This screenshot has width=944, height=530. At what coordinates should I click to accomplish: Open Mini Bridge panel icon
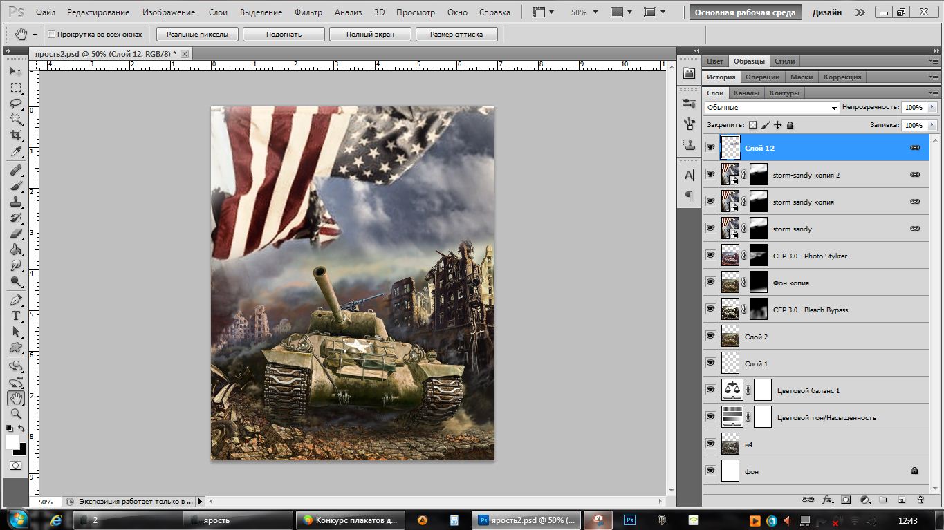click(x=690, y=73)
